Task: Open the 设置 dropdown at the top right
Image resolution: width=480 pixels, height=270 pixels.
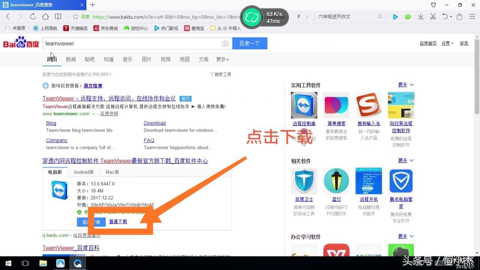Action: coord(447,43)
